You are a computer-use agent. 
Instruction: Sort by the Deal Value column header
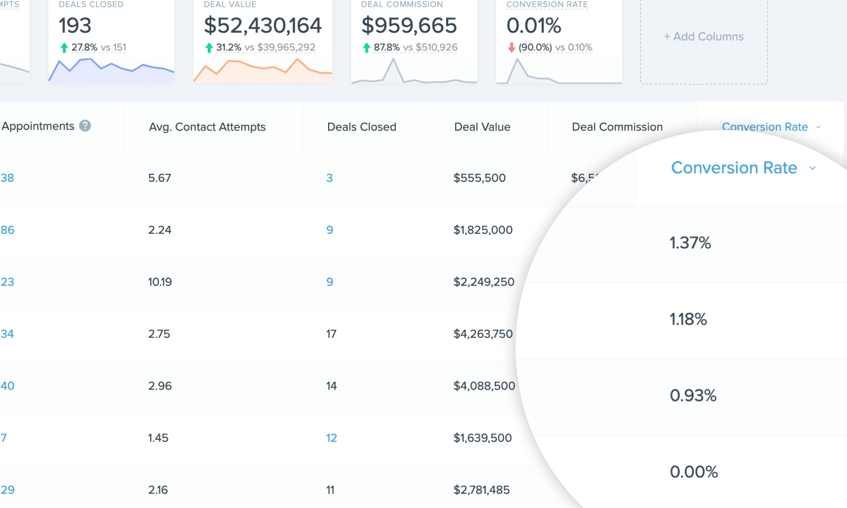point(482,127)
